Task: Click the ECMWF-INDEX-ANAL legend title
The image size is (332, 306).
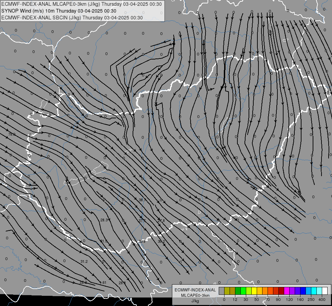Action: click(x=195, y=290)
